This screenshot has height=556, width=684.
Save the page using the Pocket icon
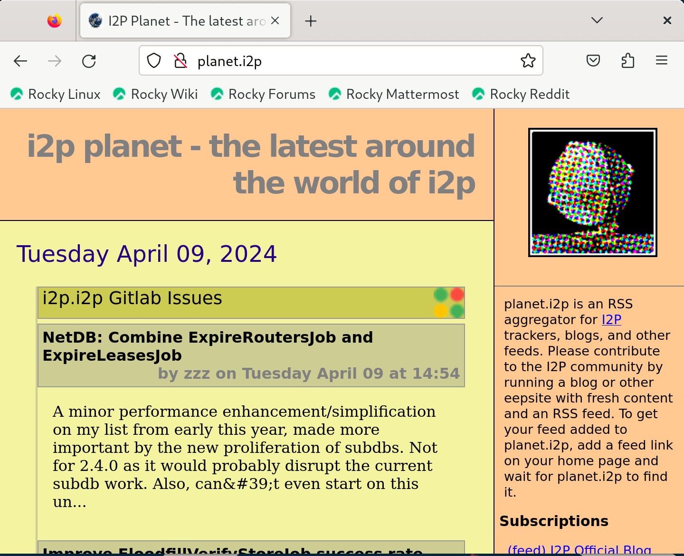(593, 61)
